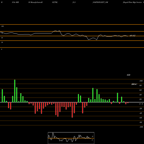This screenshot has height=144, width=144.
Task: Click the 'SI MunafaSutraR' header label
Action: tap(35, 2)
